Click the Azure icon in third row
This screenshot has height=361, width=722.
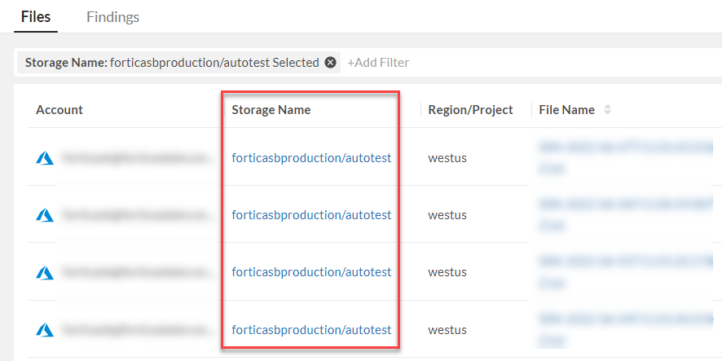(44, 272)
